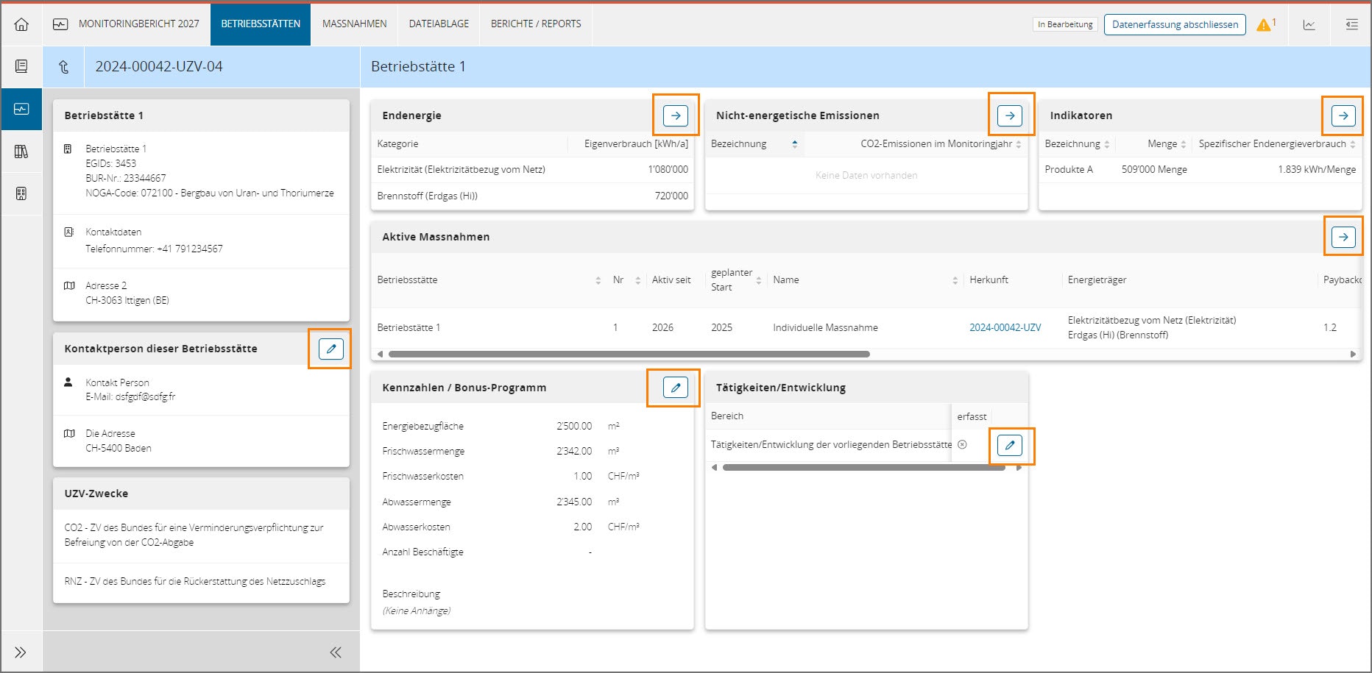
Task: Expand the left sidebar with double chevron
Action: tap(21, 652)
